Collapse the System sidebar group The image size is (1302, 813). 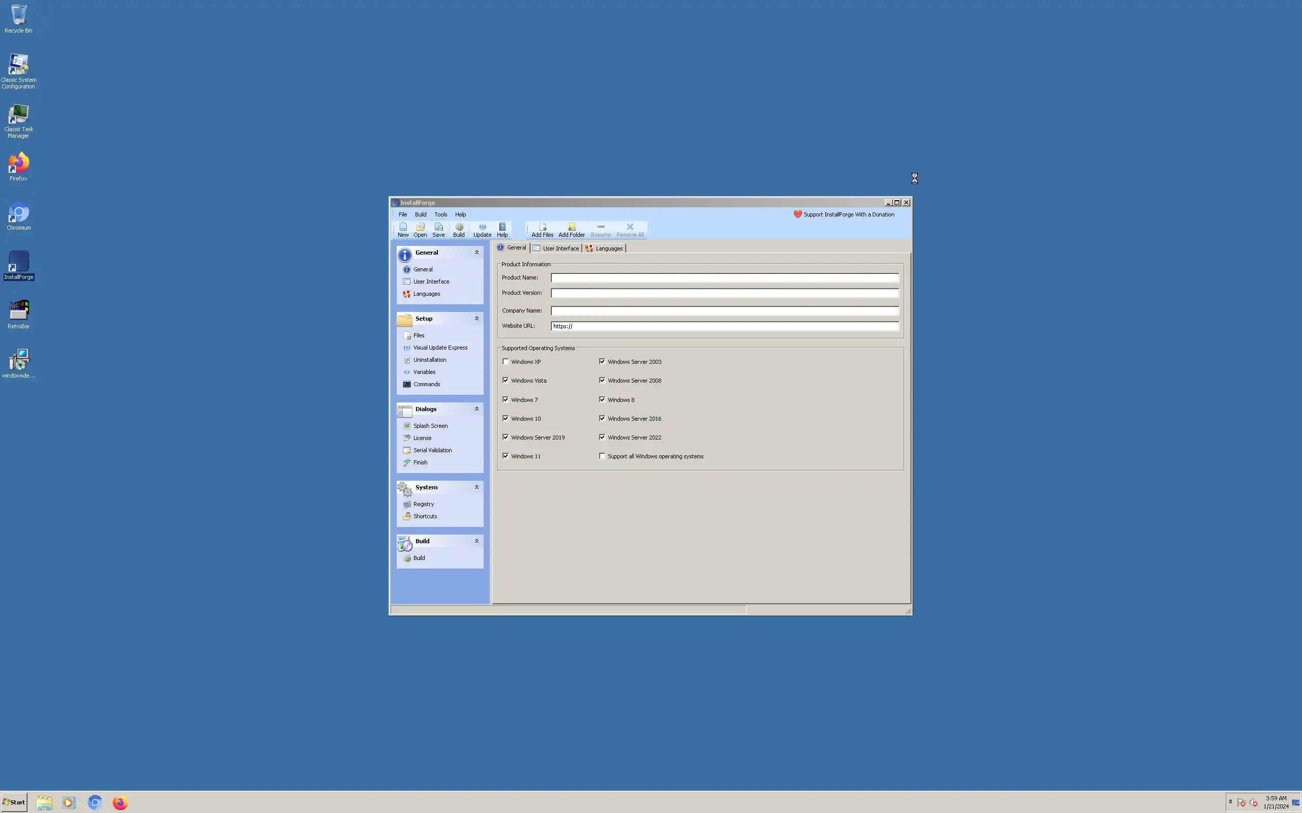click(476, 487)
